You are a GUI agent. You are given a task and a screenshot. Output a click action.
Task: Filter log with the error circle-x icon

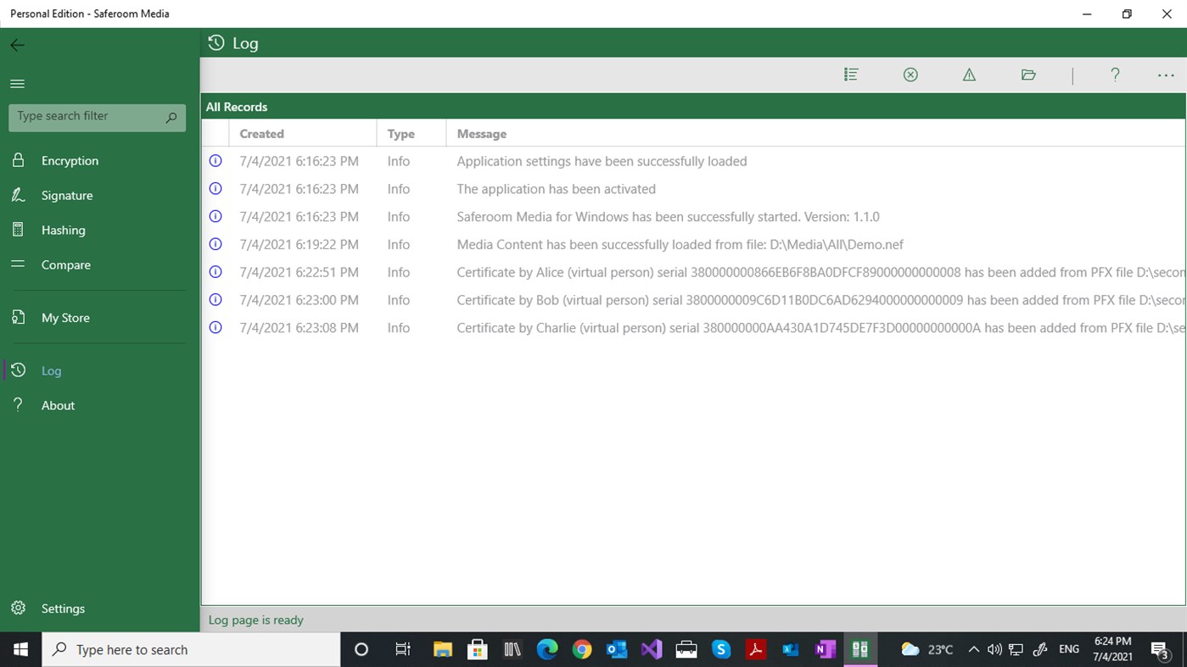[910, 75]
